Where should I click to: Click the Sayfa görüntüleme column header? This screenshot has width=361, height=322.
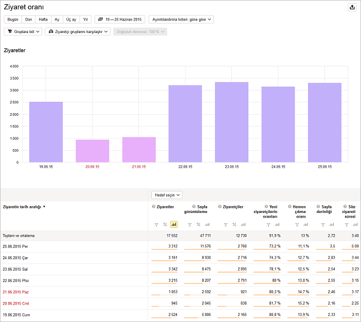click(196, 209)
